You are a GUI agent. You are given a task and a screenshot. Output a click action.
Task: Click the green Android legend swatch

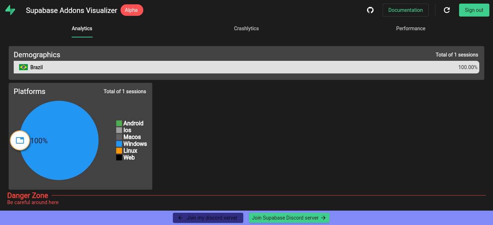click(119, 123)
